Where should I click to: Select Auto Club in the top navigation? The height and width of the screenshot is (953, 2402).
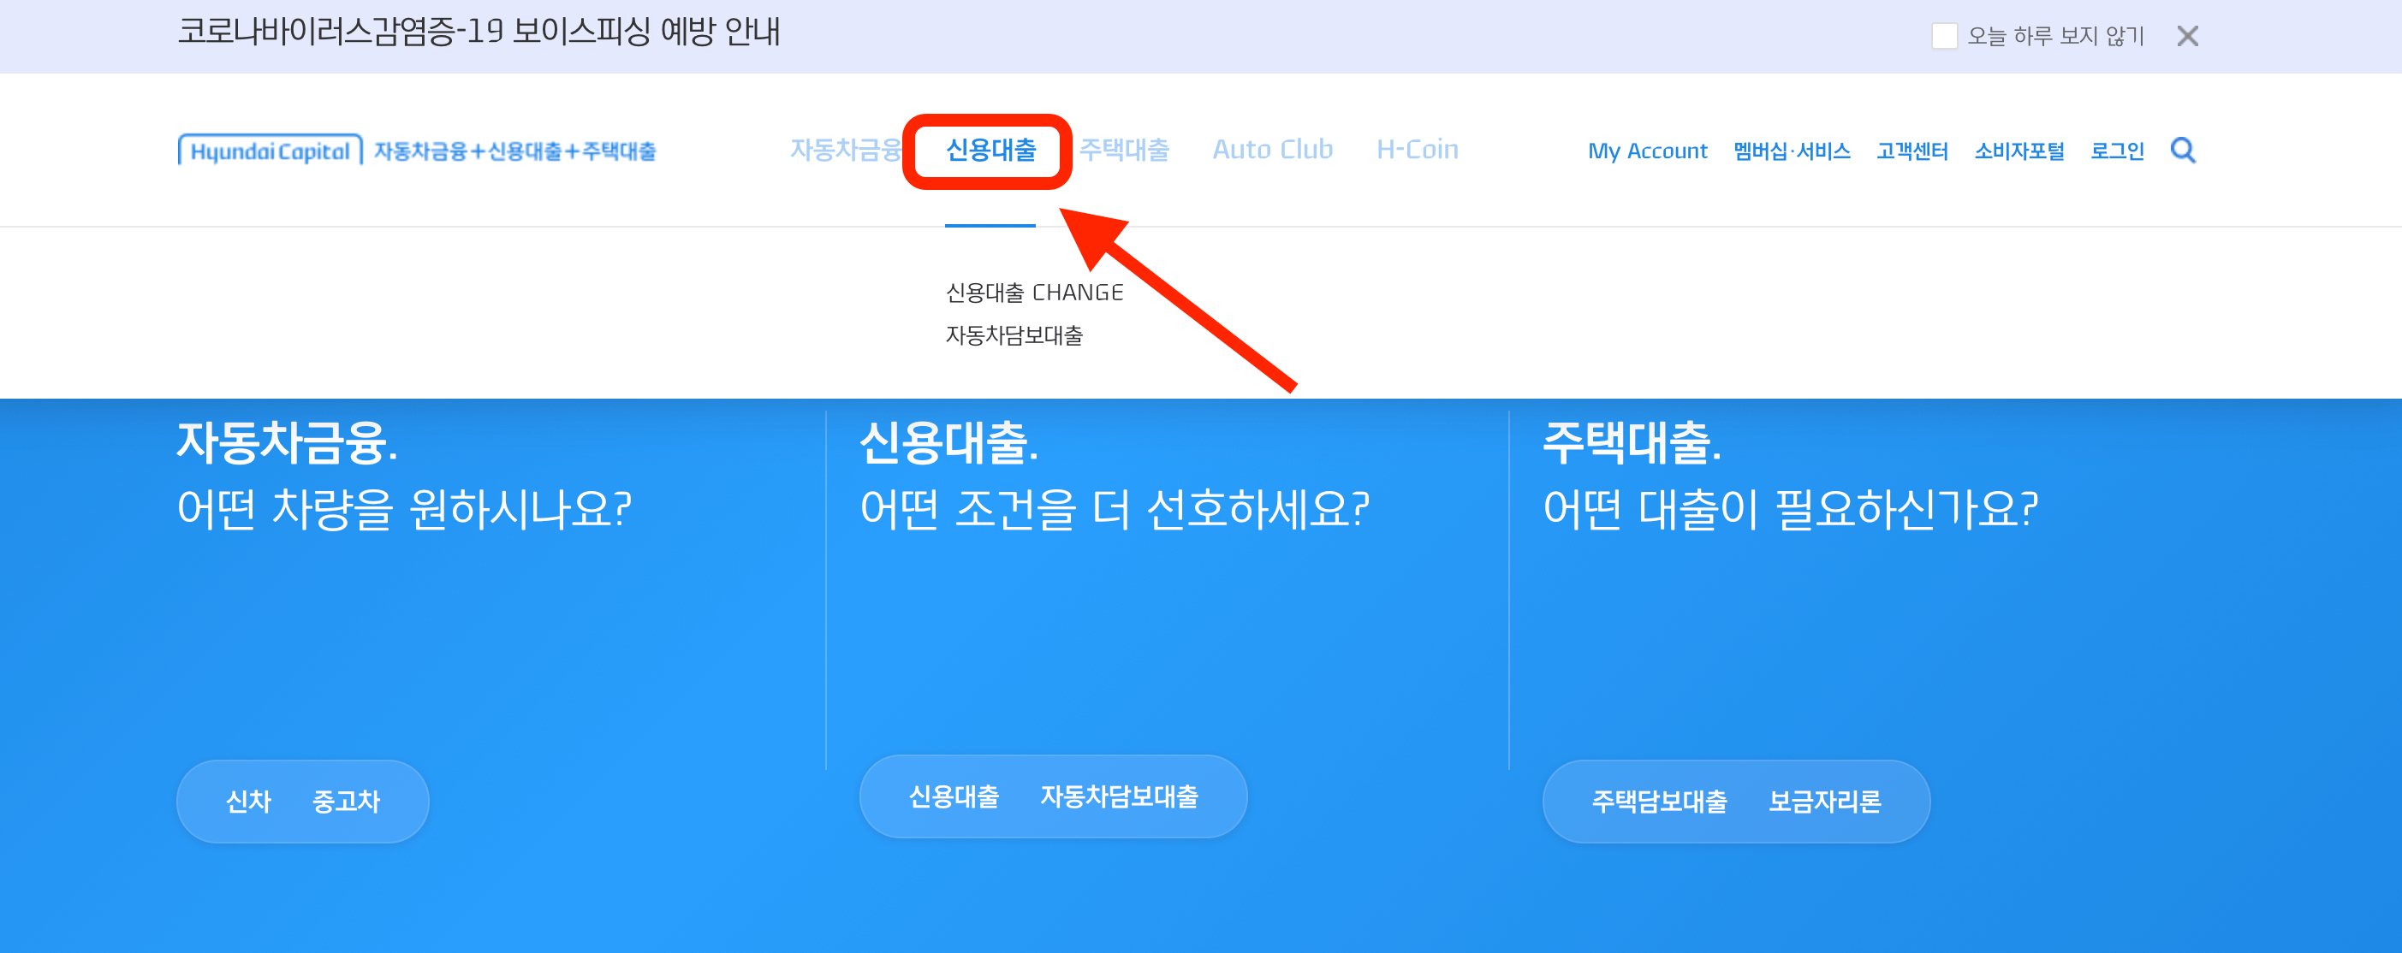(x=1273, y=149)
